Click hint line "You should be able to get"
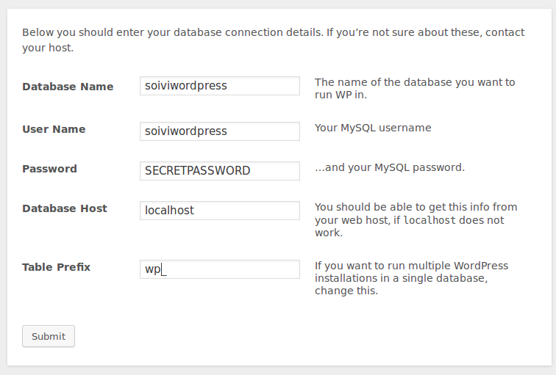This screenshot has width=556, height=375. pyautogui.click(x=416, y=207)
